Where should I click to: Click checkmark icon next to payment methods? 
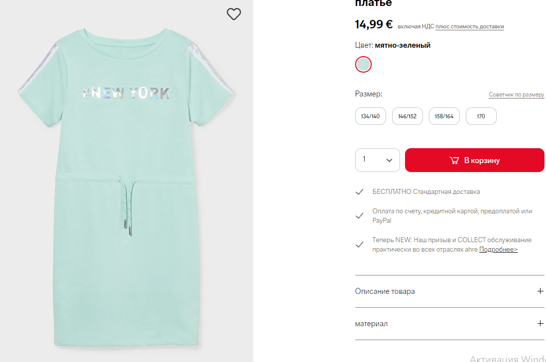click(359, 216)
